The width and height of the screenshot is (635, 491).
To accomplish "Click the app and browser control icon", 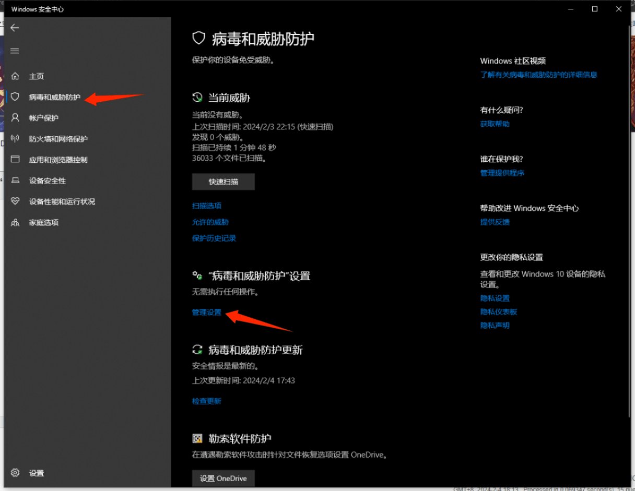I will pos(15,160).
